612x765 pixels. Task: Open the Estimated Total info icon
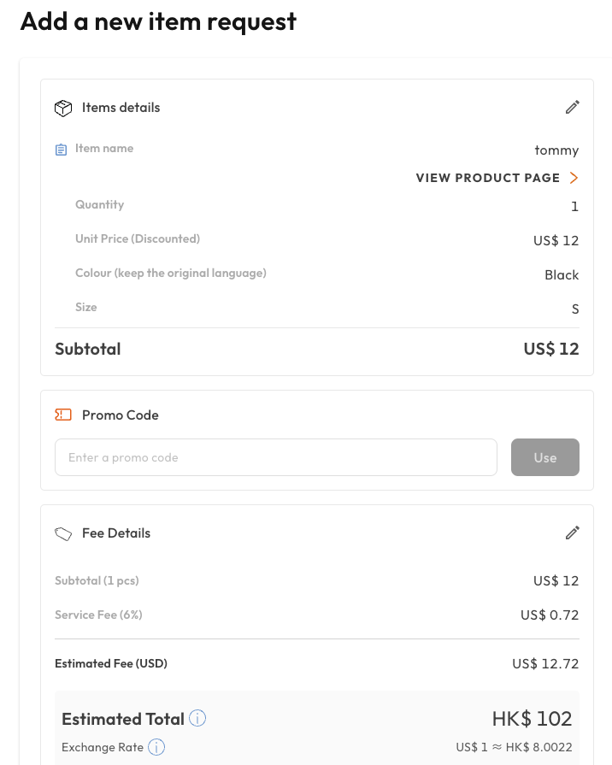click(x=197, y=718)
